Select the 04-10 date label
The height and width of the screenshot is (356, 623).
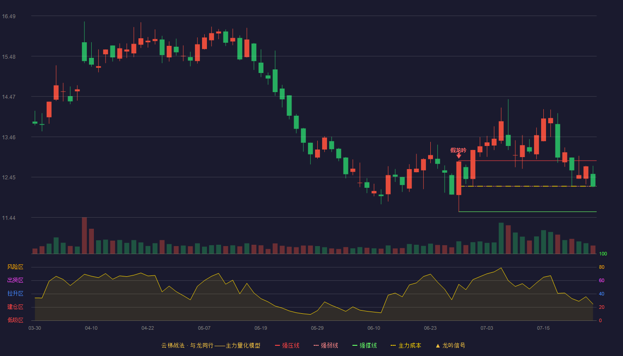[x=91, y=328]
